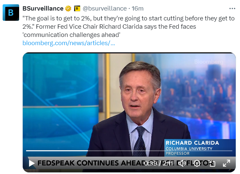Seek the video progress bar

click(99, 151)
